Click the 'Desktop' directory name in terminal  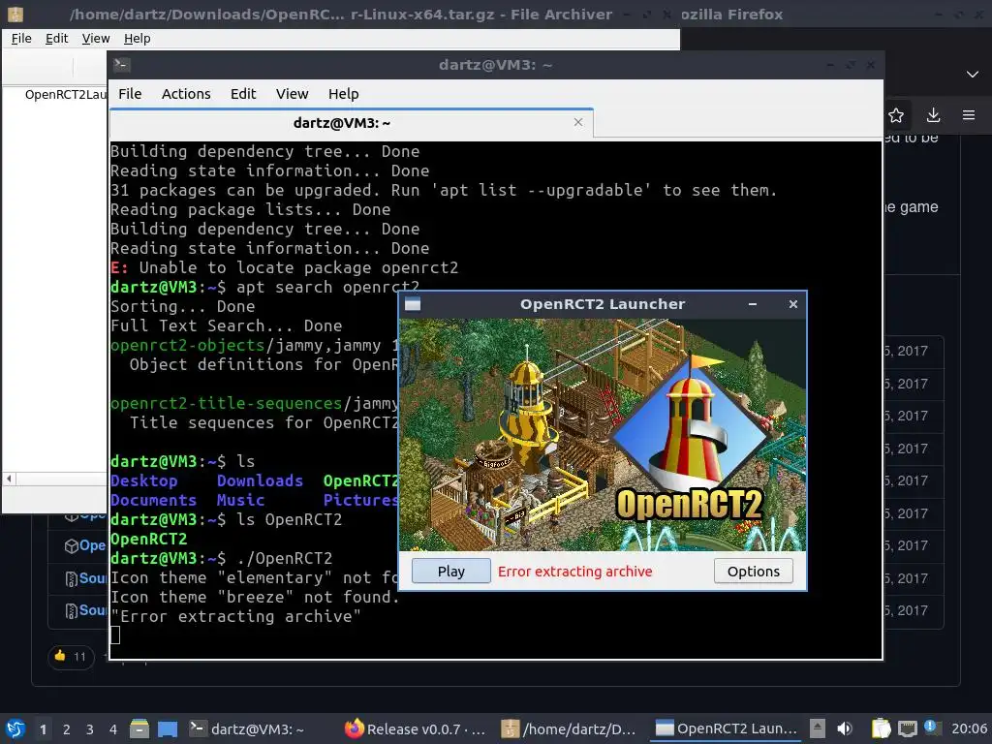click(144, 480)
